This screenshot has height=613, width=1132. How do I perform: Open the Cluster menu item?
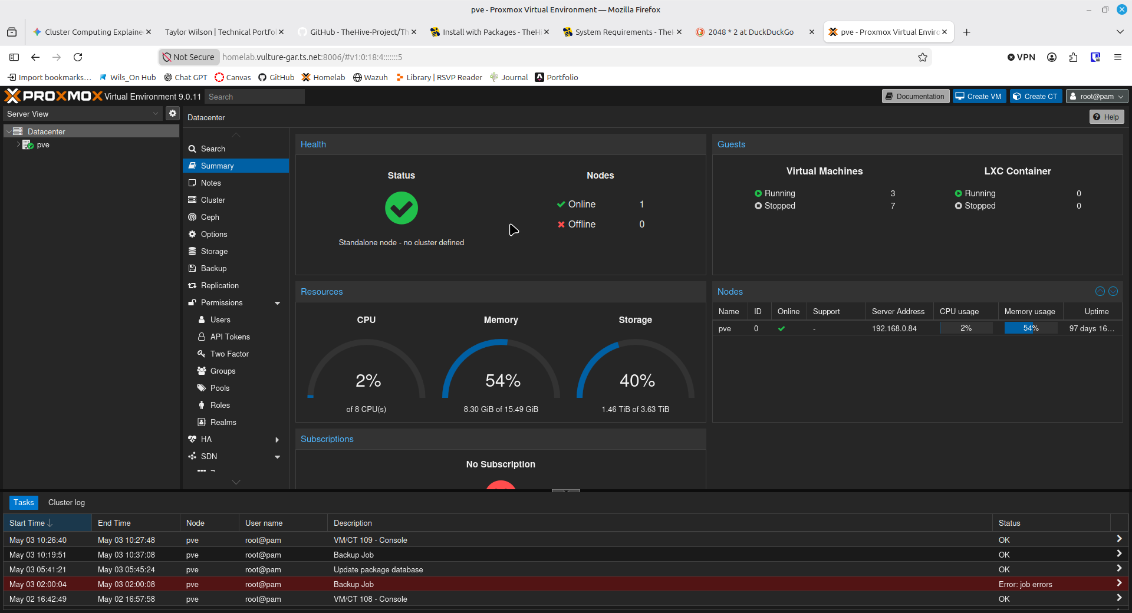coord(236,200)
